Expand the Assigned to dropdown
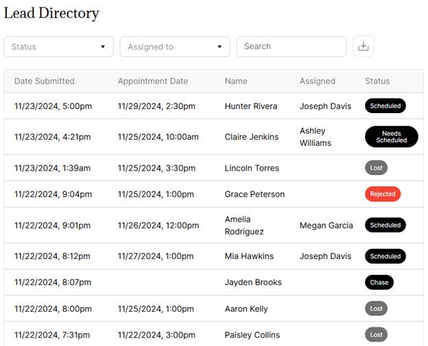 tap(175, 47)
